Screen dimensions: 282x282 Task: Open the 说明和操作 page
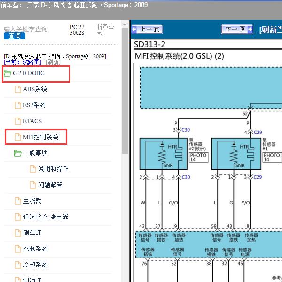53,169
